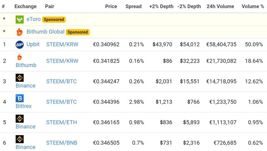Open the Upbit exchange link
The image size is (267, 151).
click(33, 45)
